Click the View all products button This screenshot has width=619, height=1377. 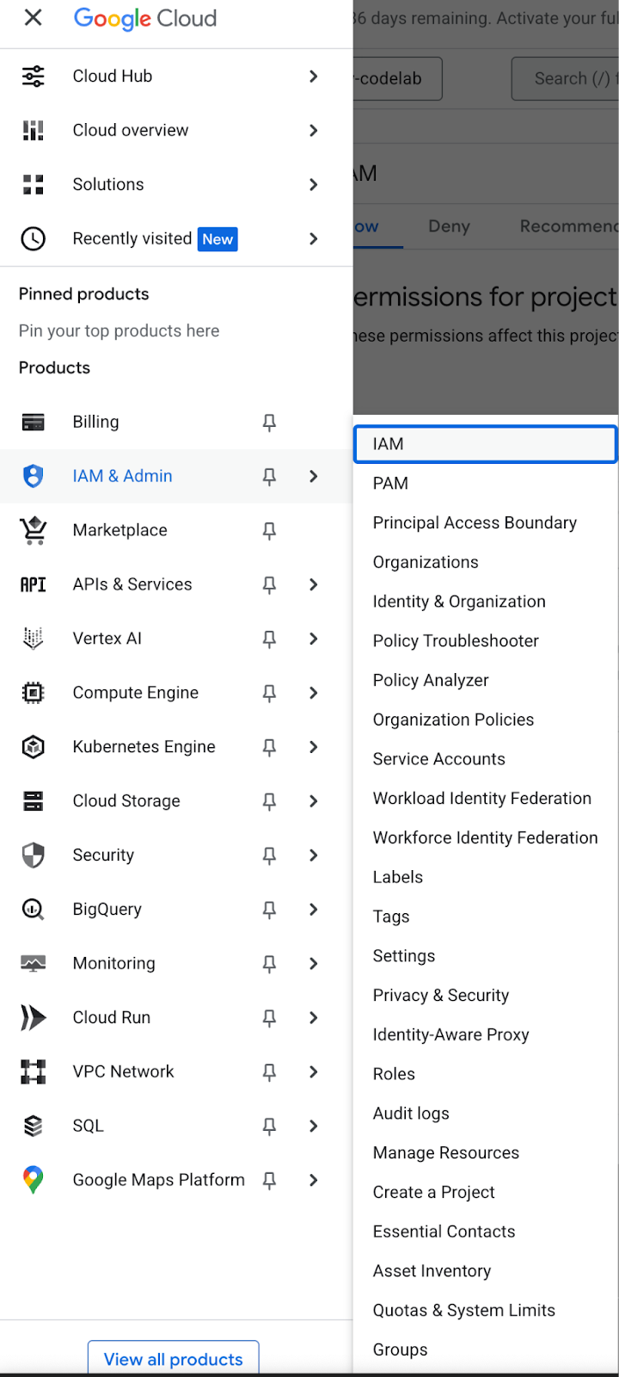click(x=173, y=1359)
